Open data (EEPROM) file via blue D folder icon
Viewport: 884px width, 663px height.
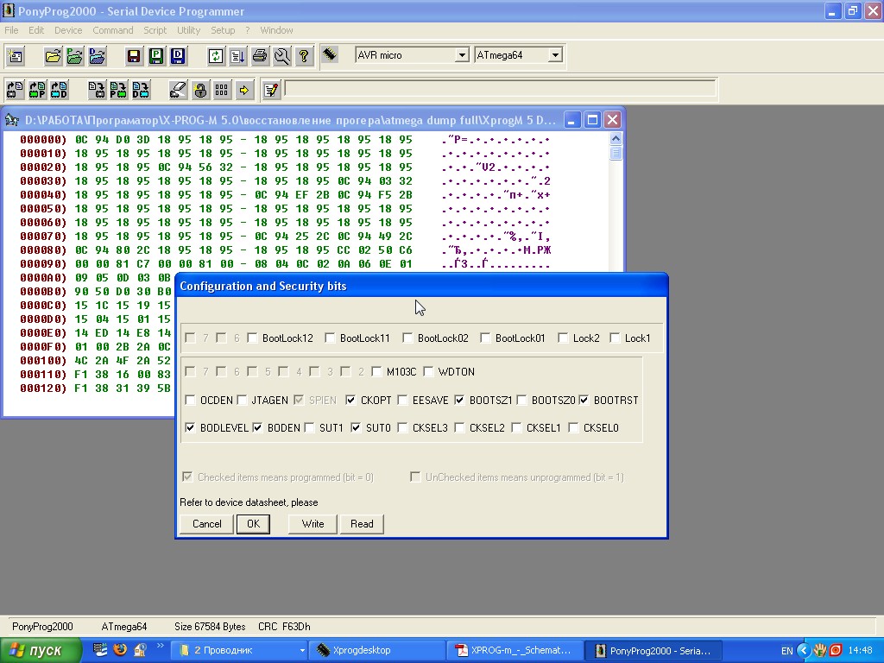(x=97, y=56)
